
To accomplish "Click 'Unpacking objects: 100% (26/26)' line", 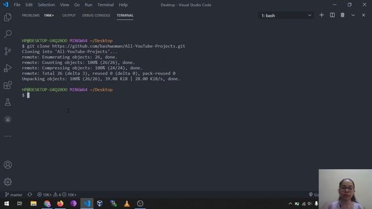I will 101,79.
